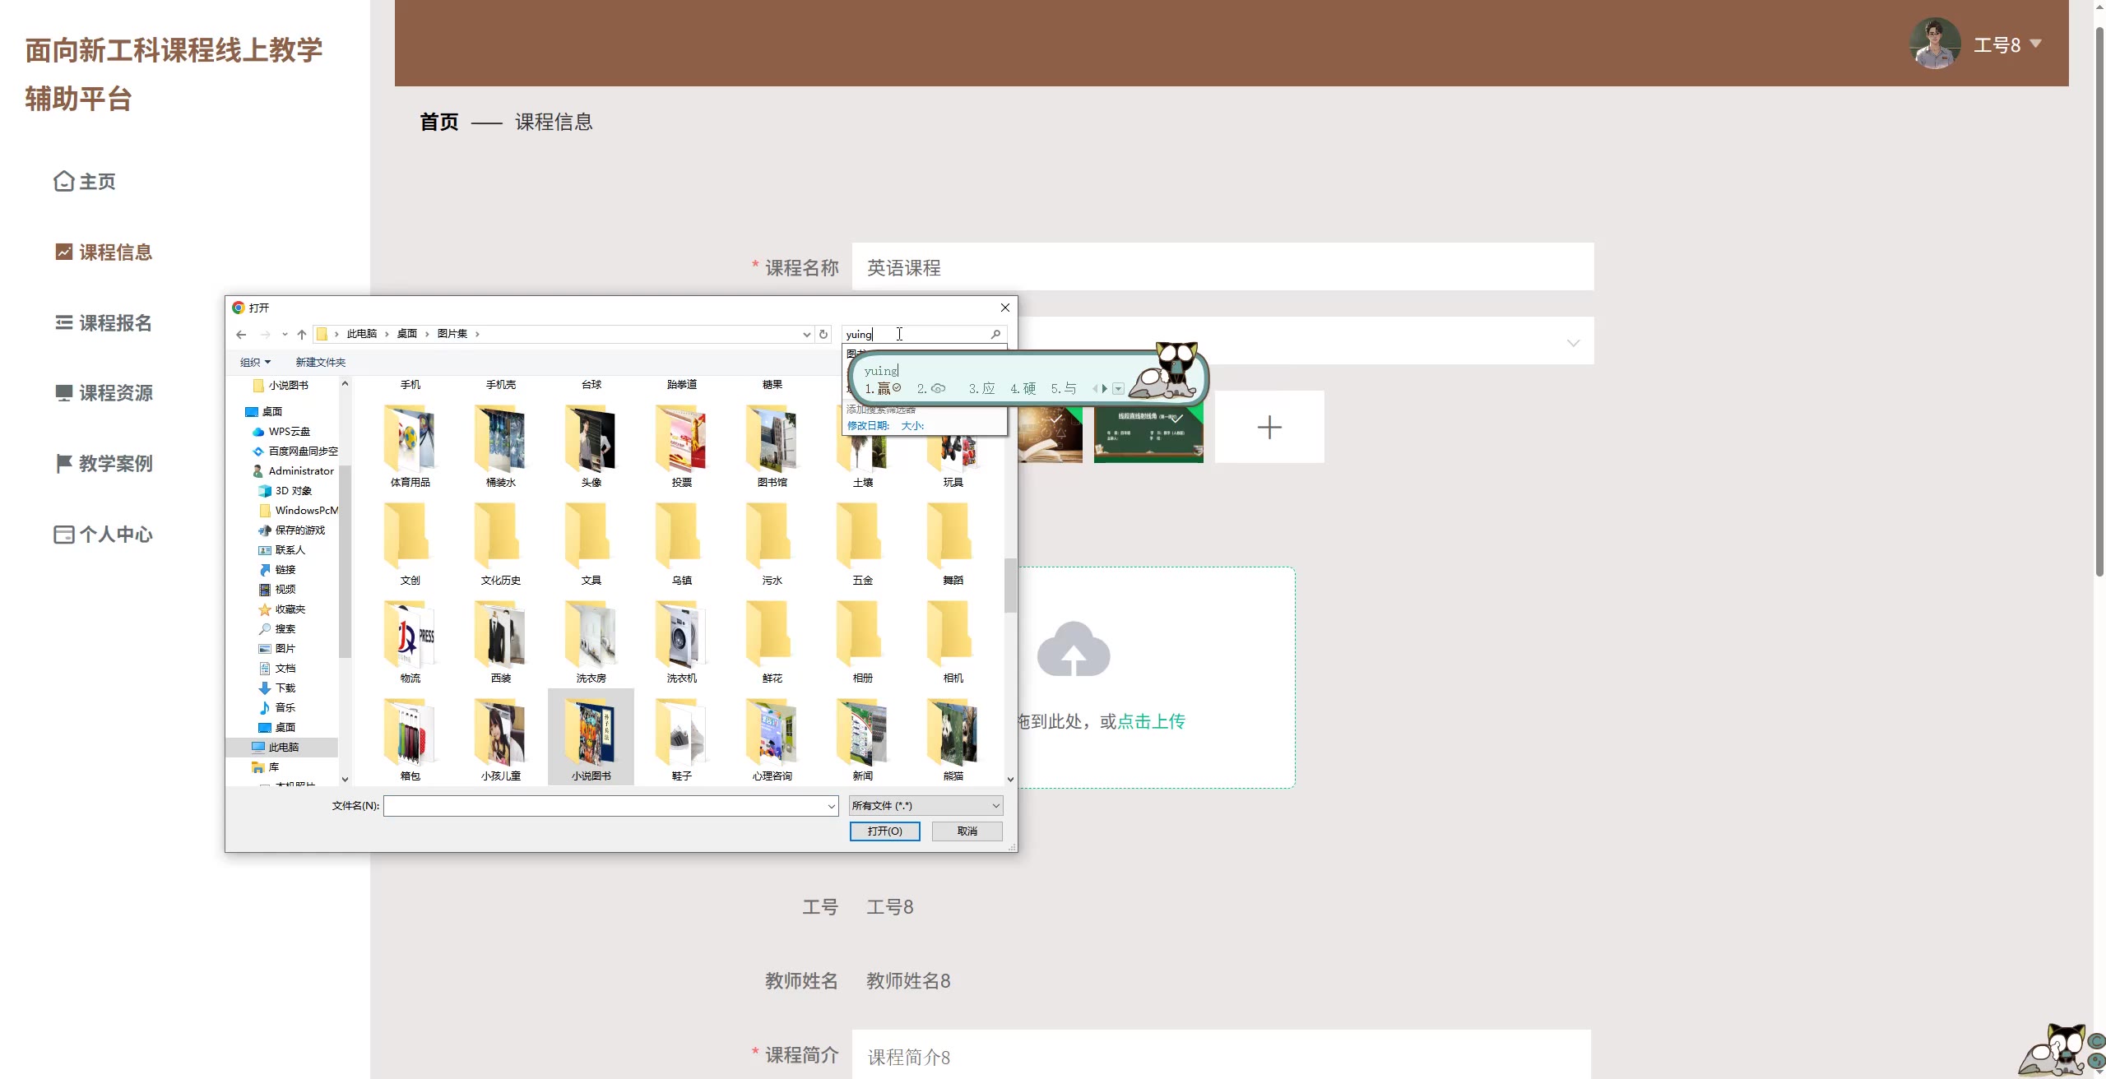The image size is (2106, 1079).
Task: Click the 文件名 input field
Action: [605, 806]
